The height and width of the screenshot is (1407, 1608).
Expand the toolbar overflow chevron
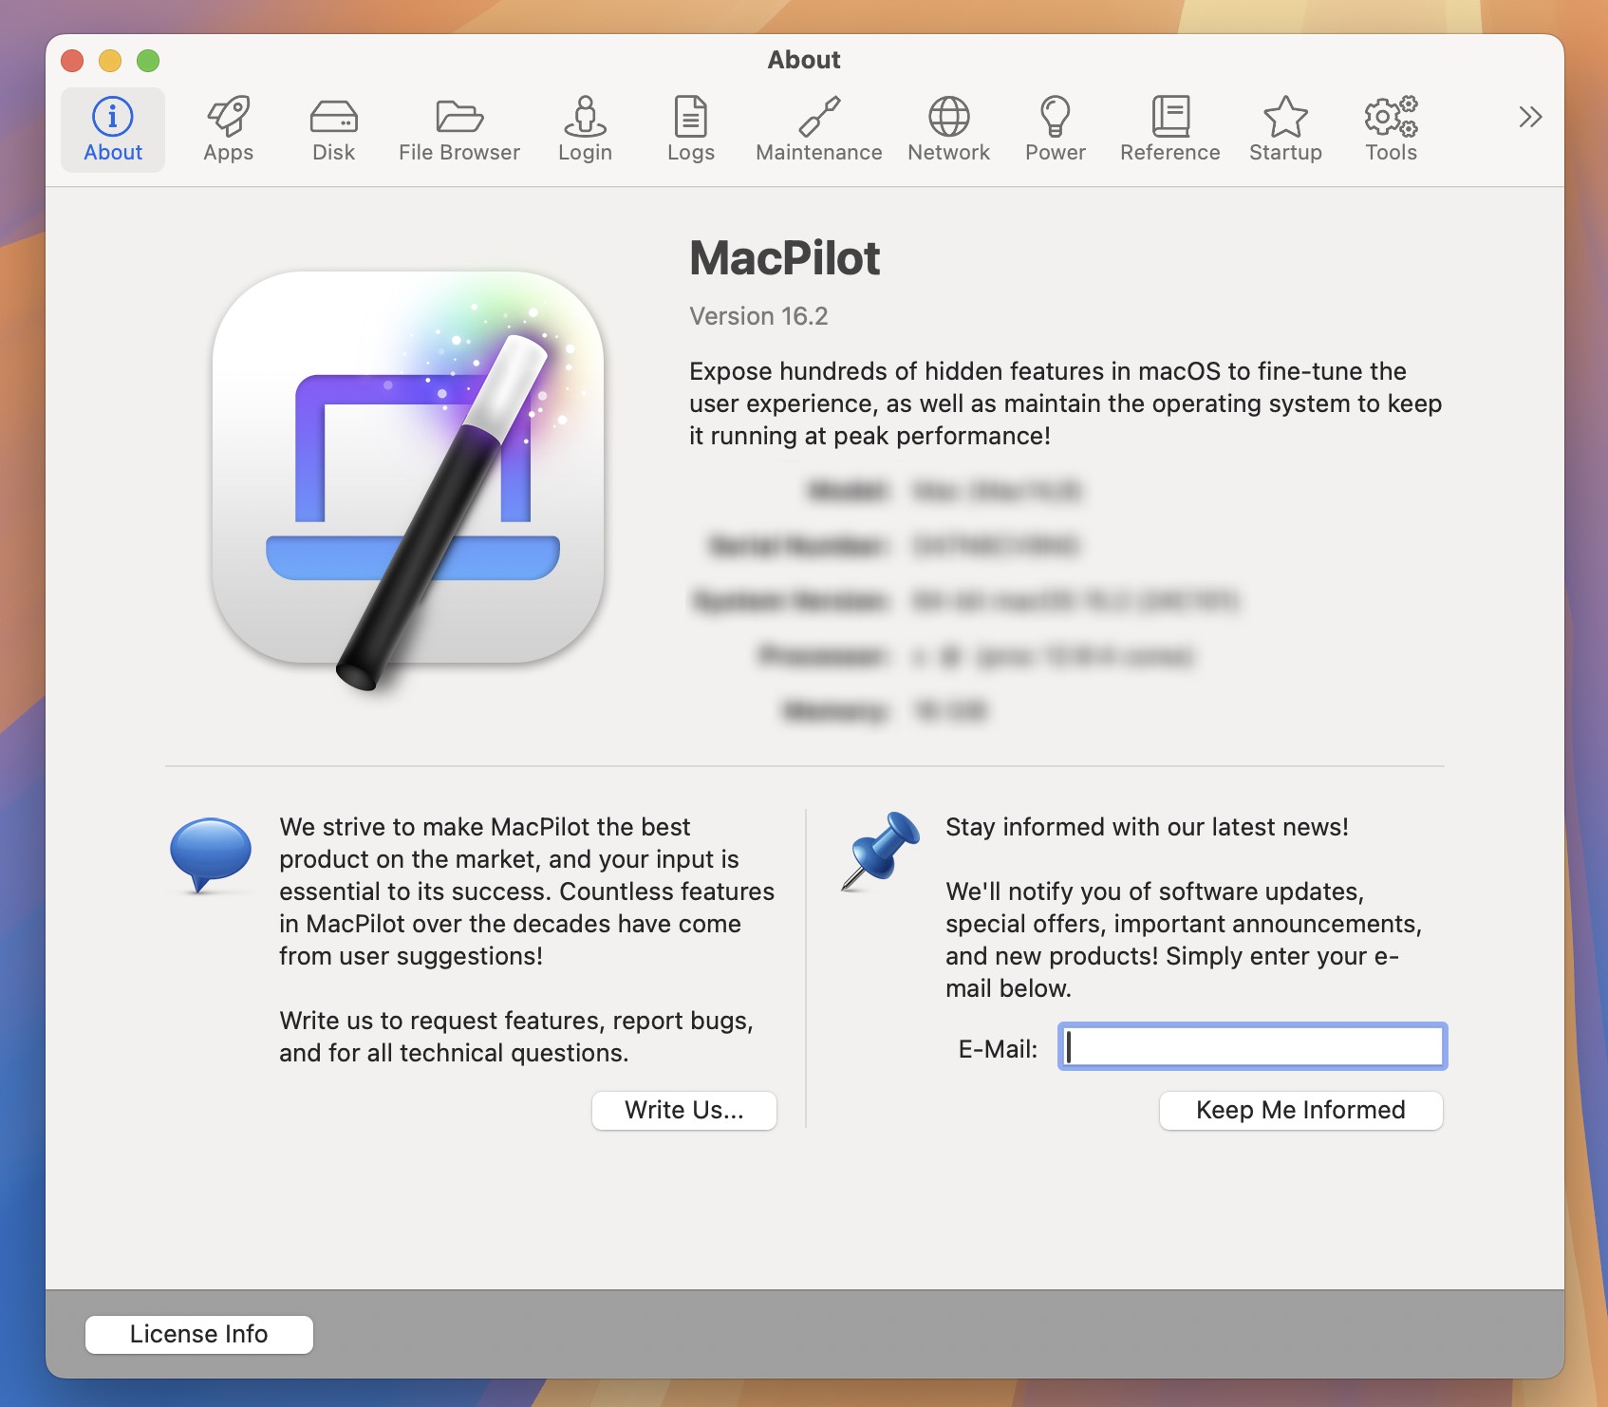1530,117
